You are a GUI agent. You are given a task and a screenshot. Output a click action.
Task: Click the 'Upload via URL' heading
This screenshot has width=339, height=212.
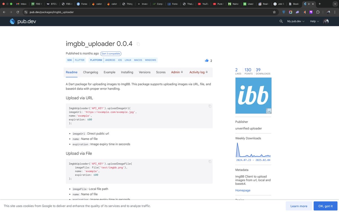[x=79, y=98]
